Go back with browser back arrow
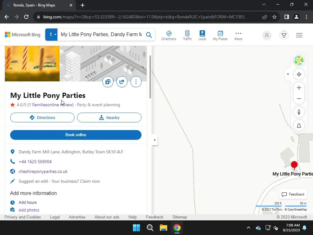The height and width of the screenshot is (235, 313). (x=7, y=17)
